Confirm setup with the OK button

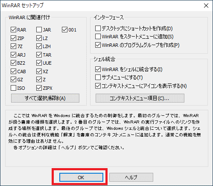[81, 177]
